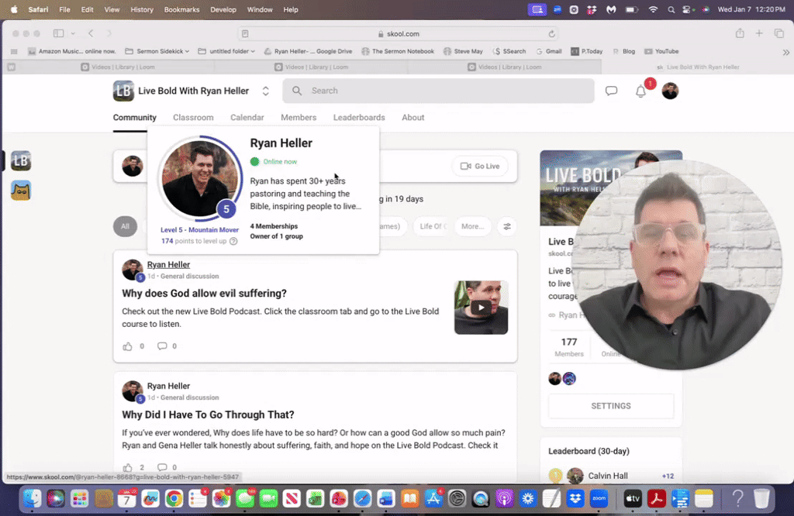Show Safari tab overview icon
The height and width of the screenshot is (516, 794).
(778, 33)
